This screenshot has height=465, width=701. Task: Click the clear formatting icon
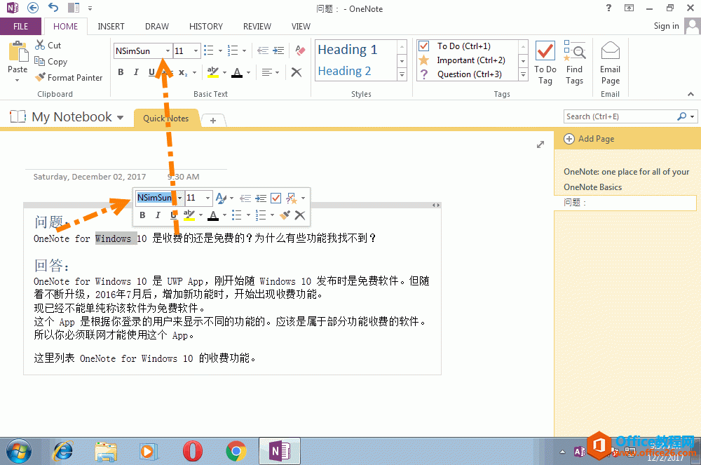297,72
